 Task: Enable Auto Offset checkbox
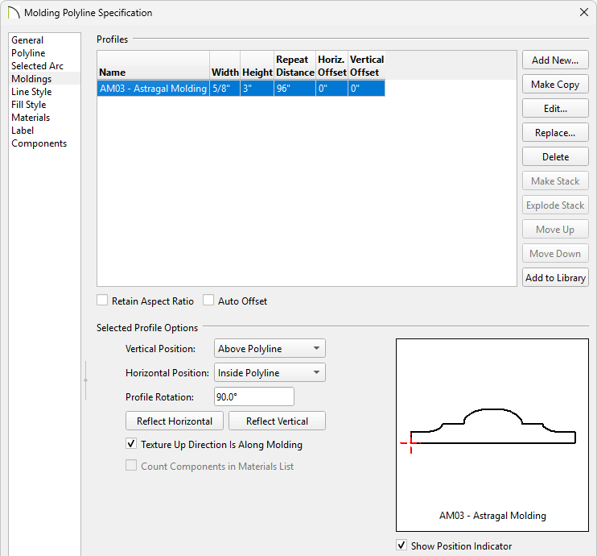click(208, 300)
